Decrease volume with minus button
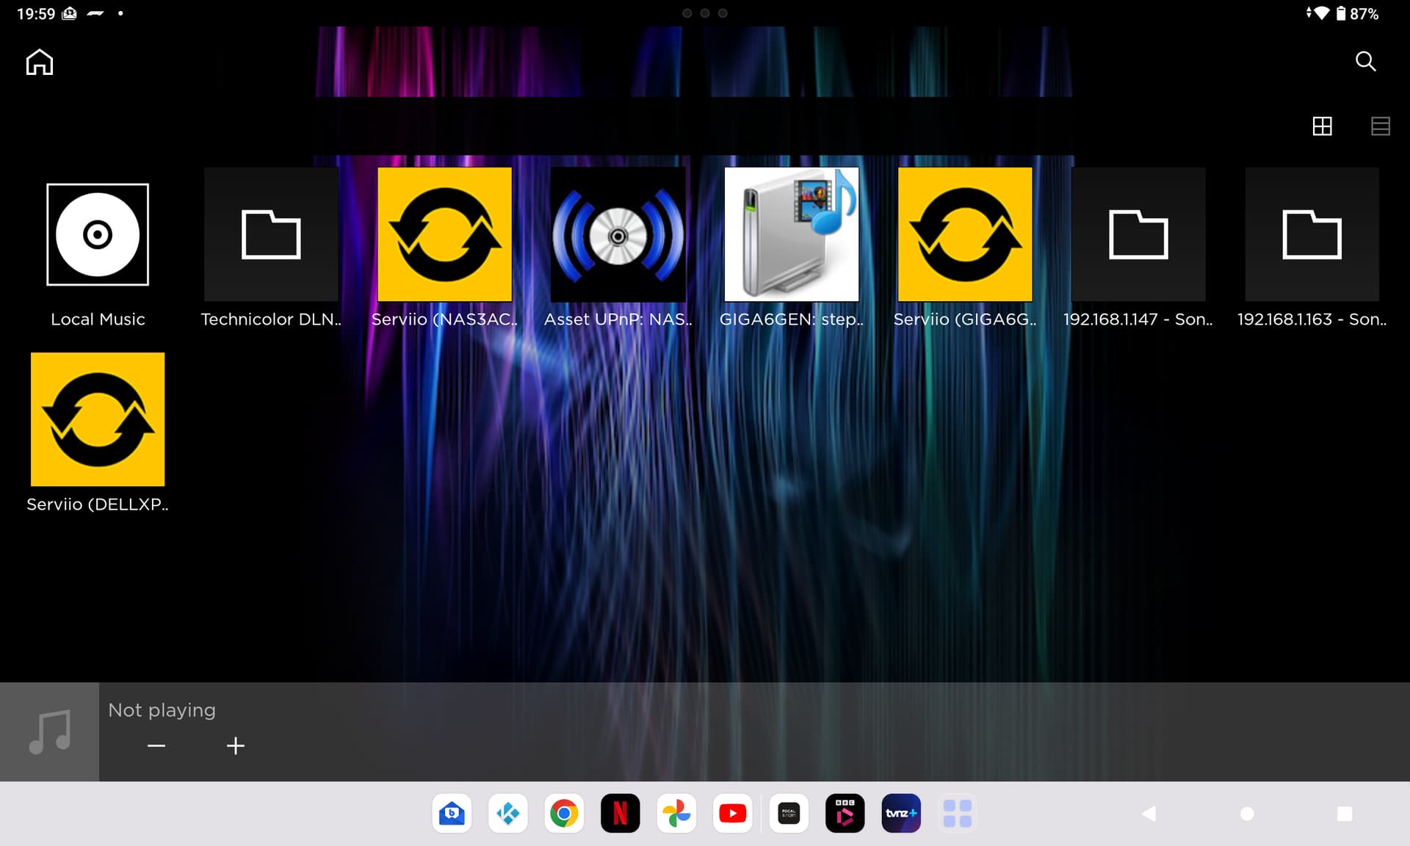 [156, 746]
